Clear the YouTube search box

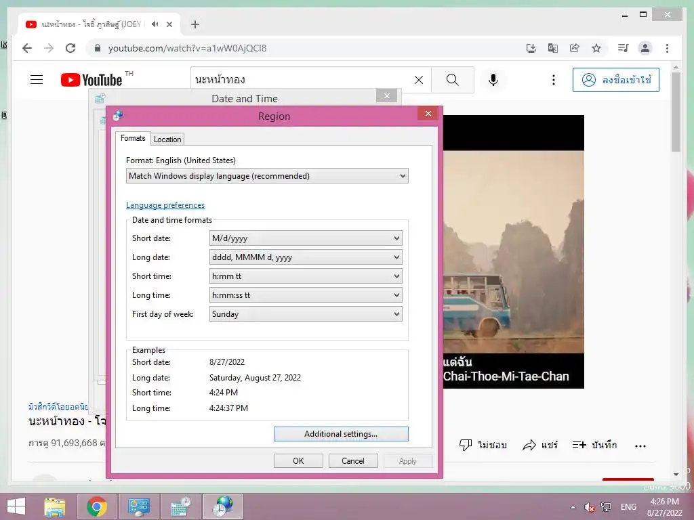tap(419, 80)
